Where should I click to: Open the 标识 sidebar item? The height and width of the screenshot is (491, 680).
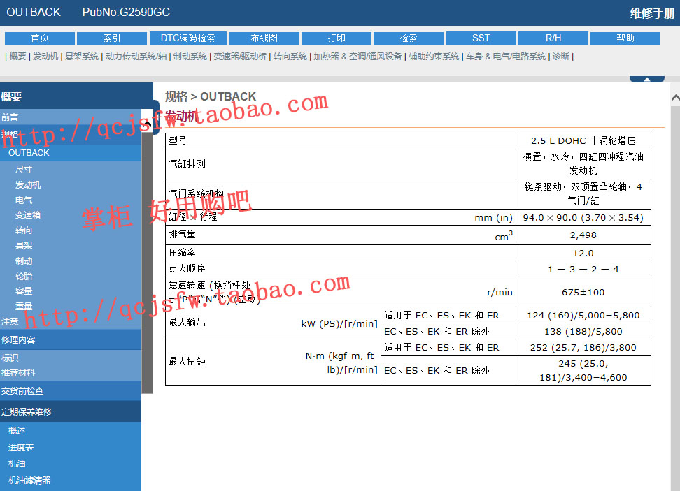(x=10, y=358)
